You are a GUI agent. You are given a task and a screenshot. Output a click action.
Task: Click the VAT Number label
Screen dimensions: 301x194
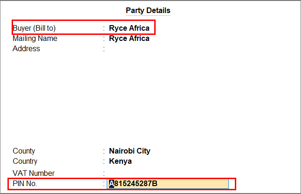pyautogui.click(x=34, y=174)
